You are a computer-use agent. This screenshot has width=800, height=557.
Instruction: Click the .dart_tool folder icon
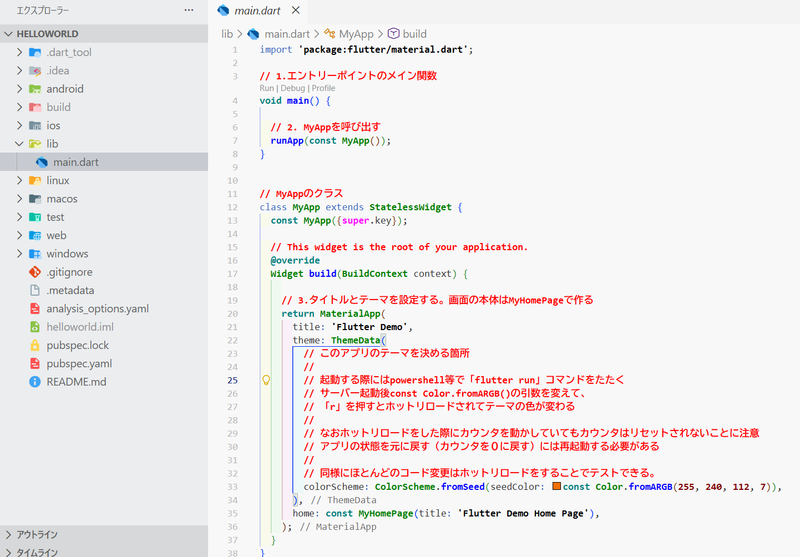(x=35, y=52)
